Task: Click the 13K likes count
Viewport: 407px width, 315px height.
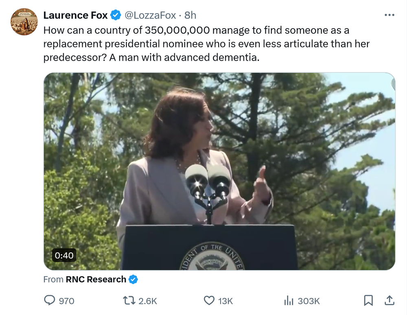Action: (225, 301)
